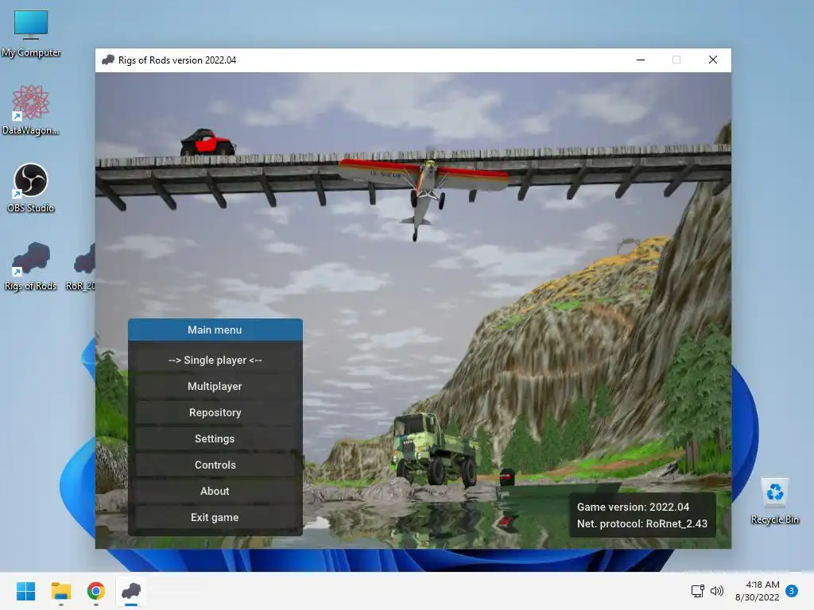The height and width of the screenshot is (610, 814).
Task: Open the notification badge showing 3
Action: [x=792, y=591]
